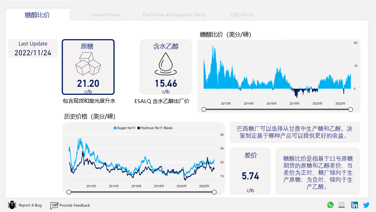The height and width of the screenshot is (212, 376).
Task: Select the 糖醇比价 tab
Action: [38, 15]
